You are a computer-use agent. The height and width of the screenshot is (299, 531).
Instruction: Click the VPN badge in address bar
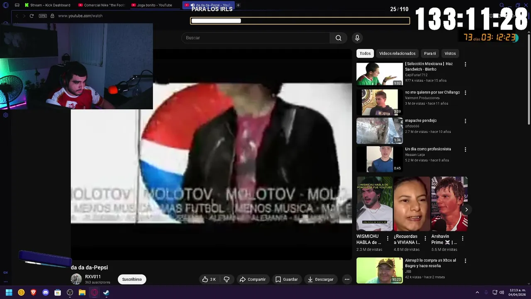click(x=43, y=16)
